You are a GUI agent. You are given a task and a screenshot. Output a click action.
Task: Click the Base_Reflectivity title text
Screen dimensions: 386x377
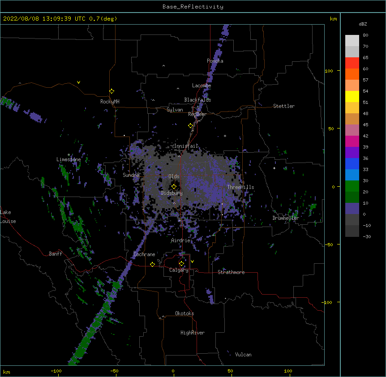coord(193,7)
